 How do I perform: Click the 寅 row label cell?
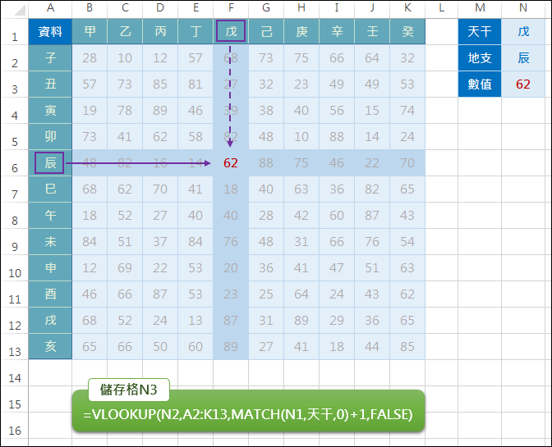(x=50, y=111)
